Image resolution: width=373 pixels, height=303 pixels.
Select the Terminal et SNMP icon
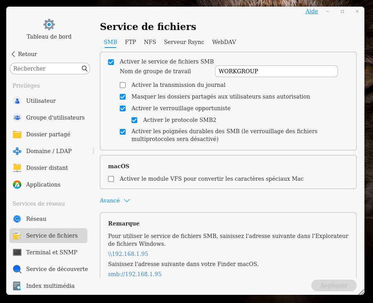click(17, 252)
